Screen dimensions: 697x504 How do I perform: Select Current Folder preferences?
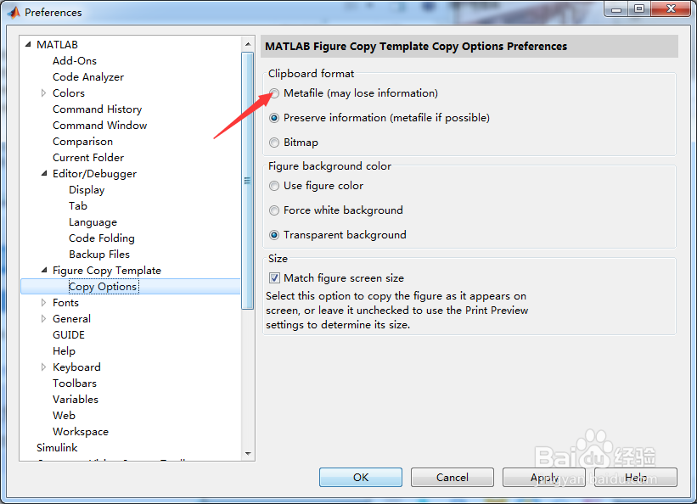[88, 157]
